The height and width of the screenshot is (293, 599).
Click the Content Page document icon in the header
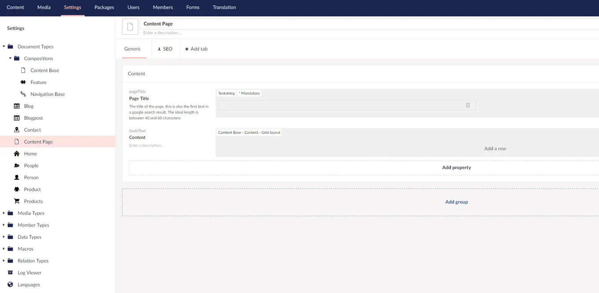tap(130, 26)
